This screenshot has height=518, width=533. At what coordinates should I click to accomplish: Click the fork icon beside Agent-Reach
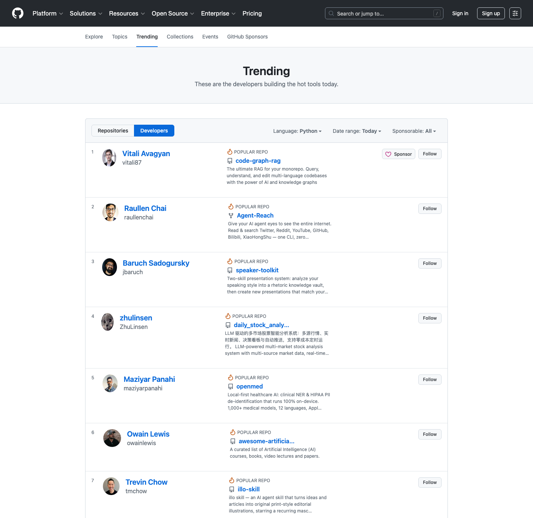tap(231, 216)
